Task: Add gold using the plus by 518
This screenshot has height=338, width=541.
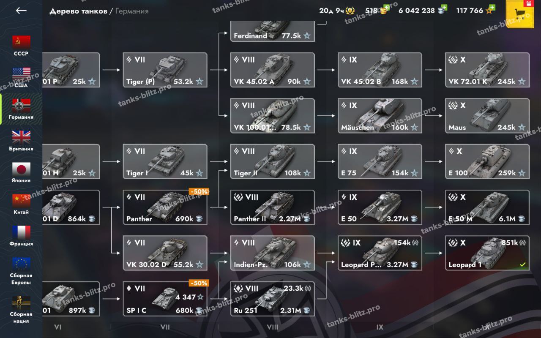Action: click(385, 8)
